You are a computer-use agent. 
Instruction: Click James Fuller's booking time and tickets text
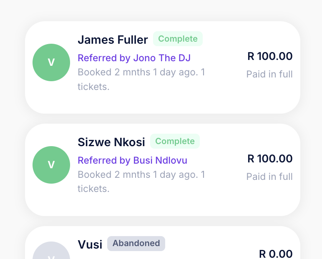(x=141, y=79)
